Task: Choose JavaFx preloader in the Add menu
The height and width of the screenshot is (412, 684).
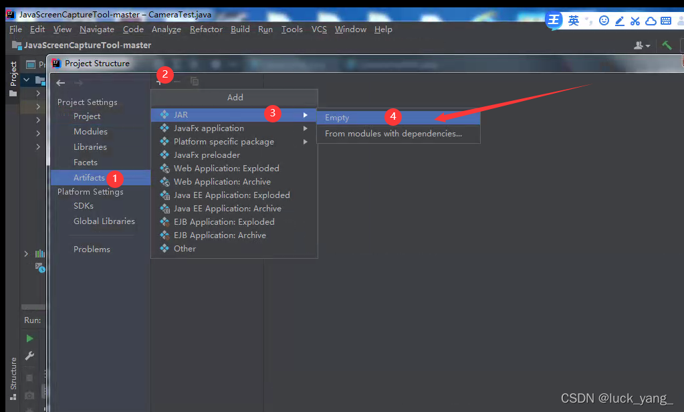Action: click(x=234, y=155)
